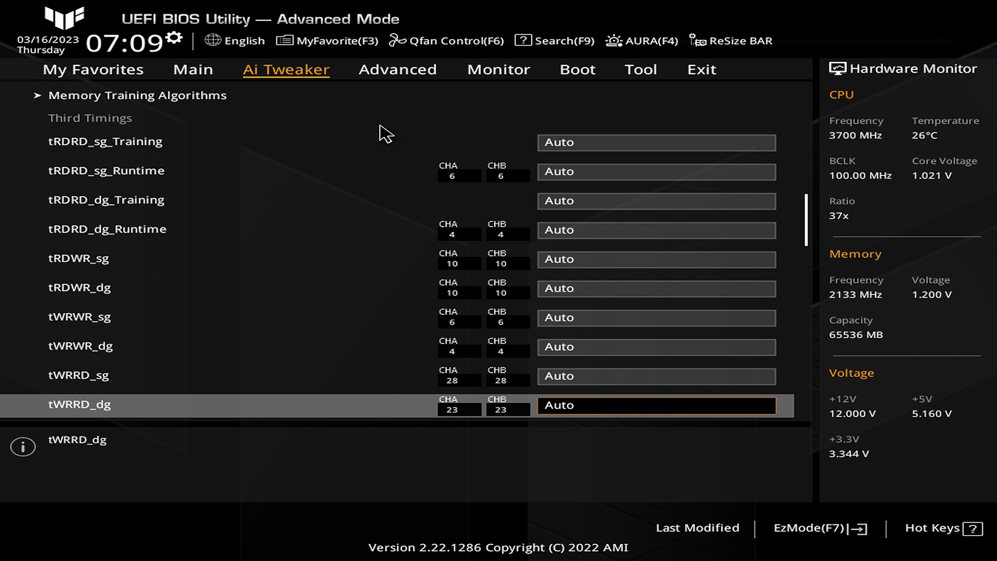Click the Search(F9) question icon

(x=523, y=41)
